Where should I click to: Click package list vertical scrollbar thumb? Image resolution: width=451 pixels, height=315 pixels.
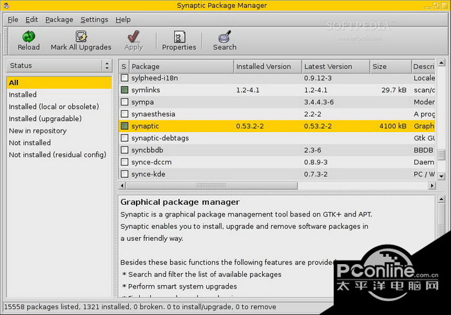click(x=441, y=155)
